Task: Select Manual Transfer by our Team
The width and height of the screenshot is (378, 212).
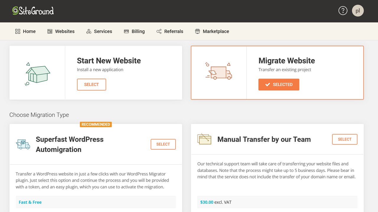Action: [344, 139]
